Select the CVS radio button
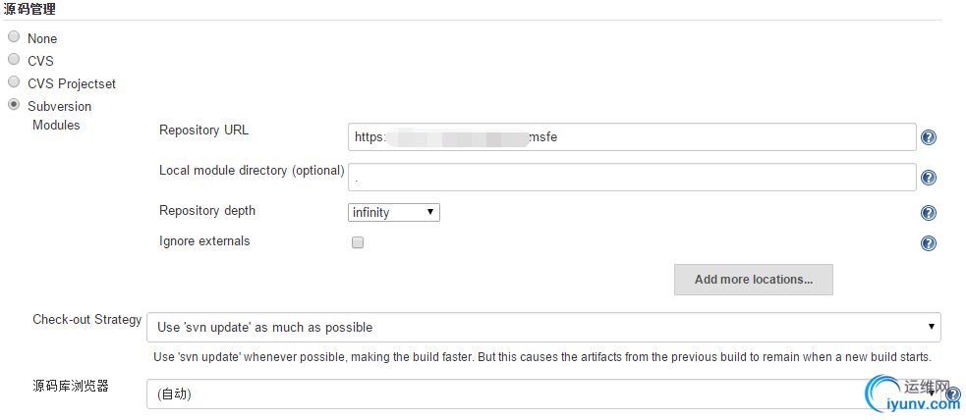This screenshot has width=966, height=420. [x=14, y=60]
